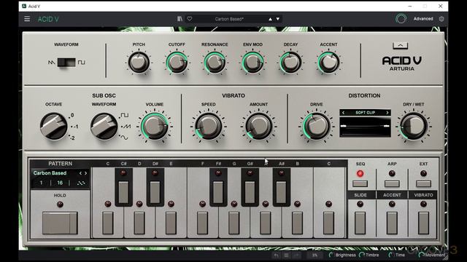
Task: Click the Vibrato Speed knob
Action: 209,126
